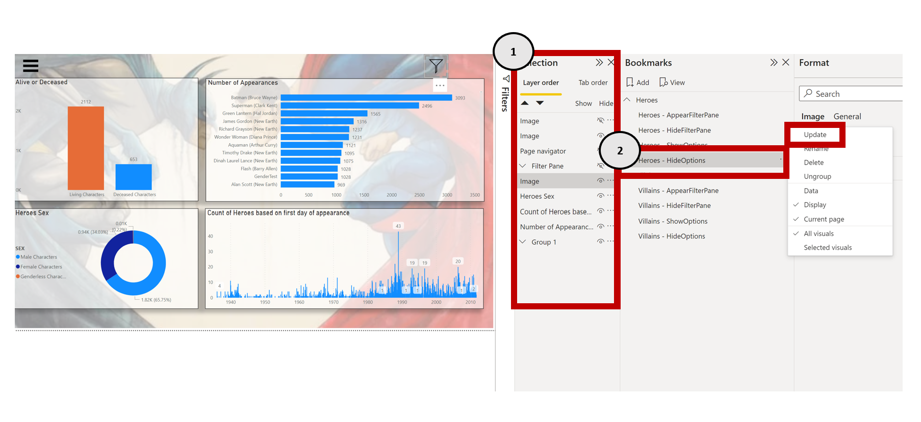Choose Update from the bookmark context menu
This screenshot has width=921, height=422.
[x=815, y=135]
